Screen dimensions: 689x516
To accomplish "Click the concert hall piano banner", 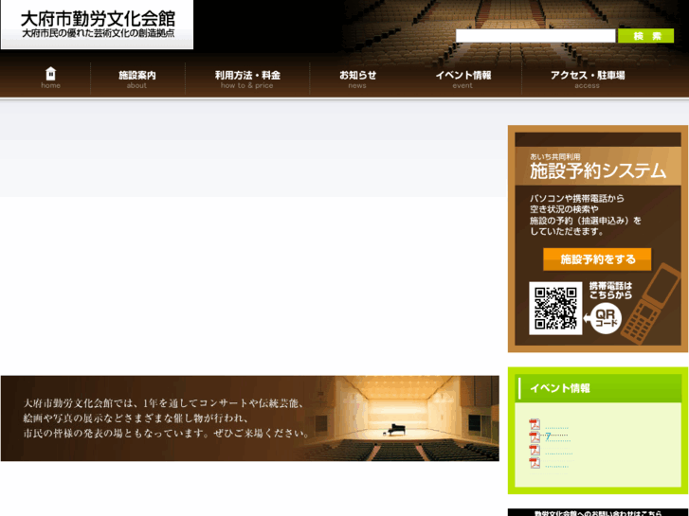I will pos(250,418).
